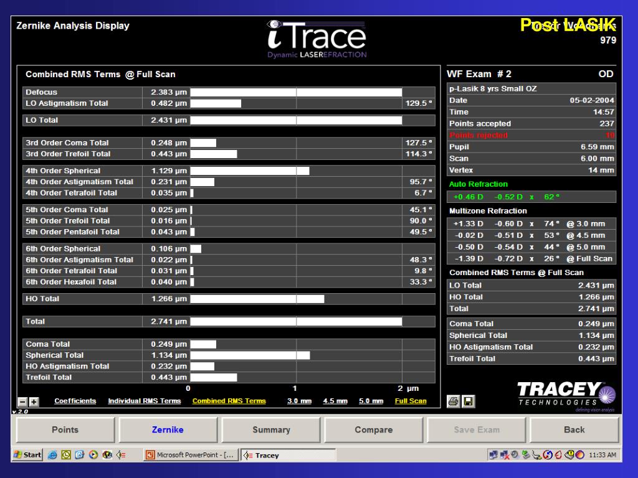This screenshot has width=638, height=478.
Task: Save the display using the floppy disk icon
Action: click(469, 401)
